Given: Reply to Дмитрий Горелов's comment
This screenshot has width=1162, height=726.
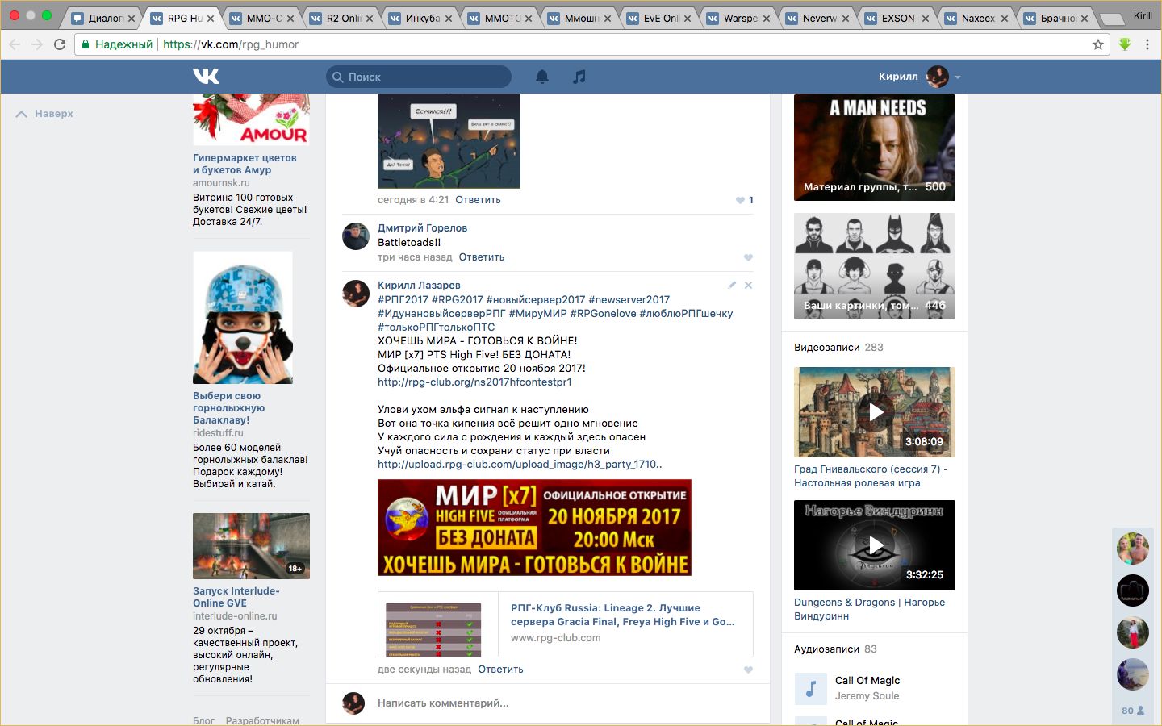Looking at the screenshot, I should (x=482, y=257).
